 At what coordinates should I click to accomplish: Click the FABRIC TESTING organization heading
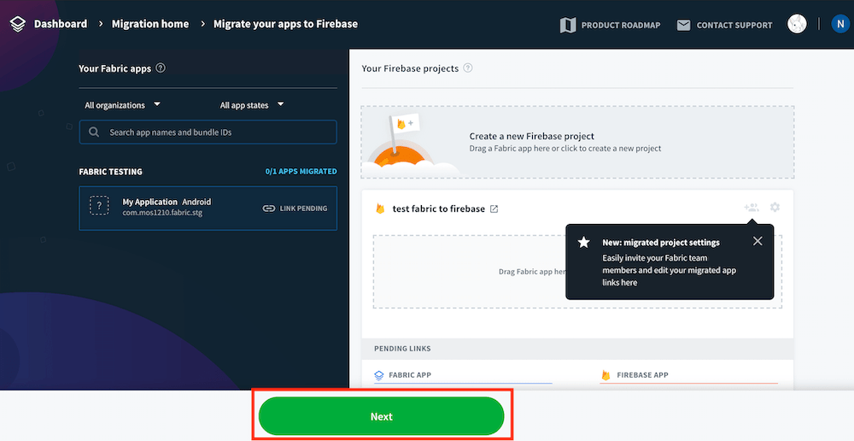110,171
